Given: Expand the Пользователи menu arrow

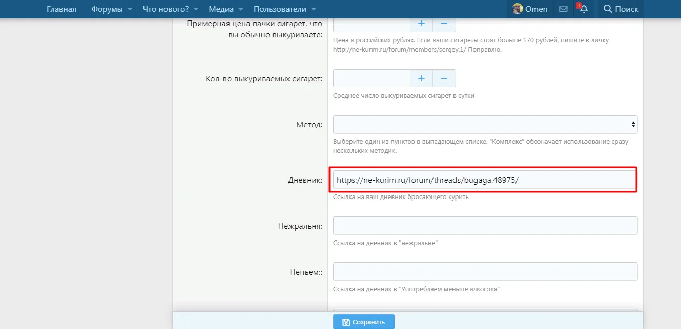Looking at the screenshot, I should coord(314,9).
